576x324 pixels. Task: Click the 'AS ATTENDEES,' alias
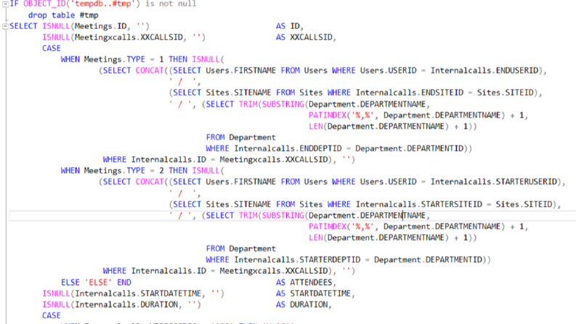pyautogui.click(x=306, y=282)
